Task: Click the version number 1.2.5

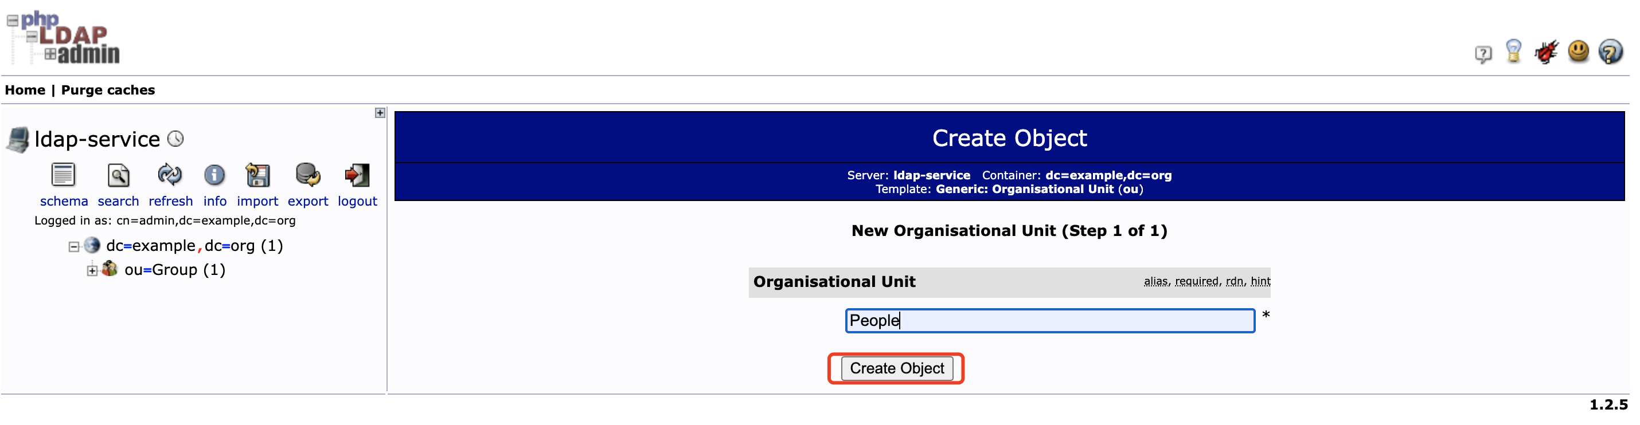Action: click(x=1609, y=404)
